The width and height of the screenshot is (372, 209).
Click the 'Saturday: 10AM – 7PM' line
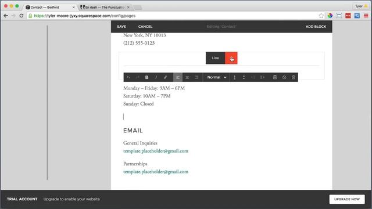coord(147,96)
